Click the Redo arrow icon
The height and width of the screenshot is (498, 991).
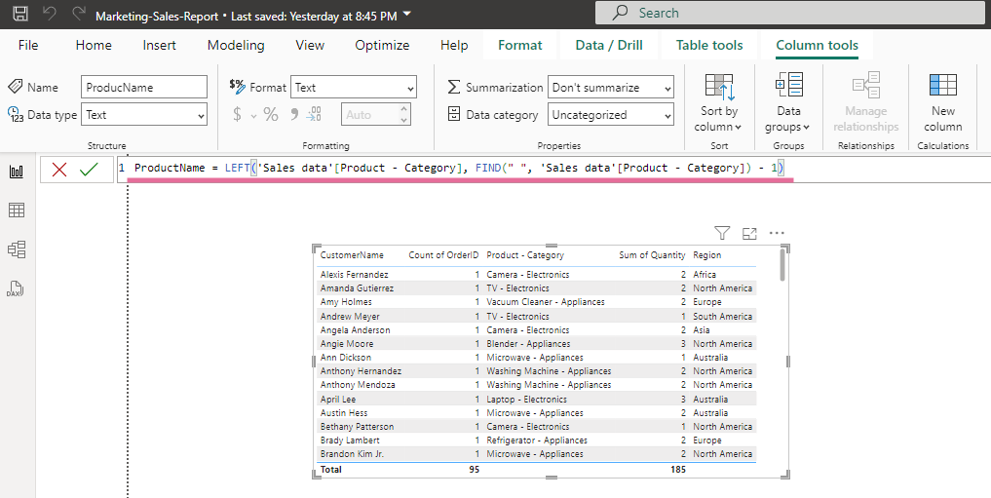tap(78, 14)
